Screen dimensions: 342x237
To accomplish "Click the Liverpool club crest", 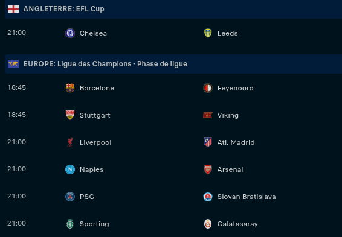I will (70, 142).
